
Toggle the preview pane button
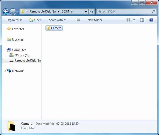pyautogui.click(x=142, y=20)
